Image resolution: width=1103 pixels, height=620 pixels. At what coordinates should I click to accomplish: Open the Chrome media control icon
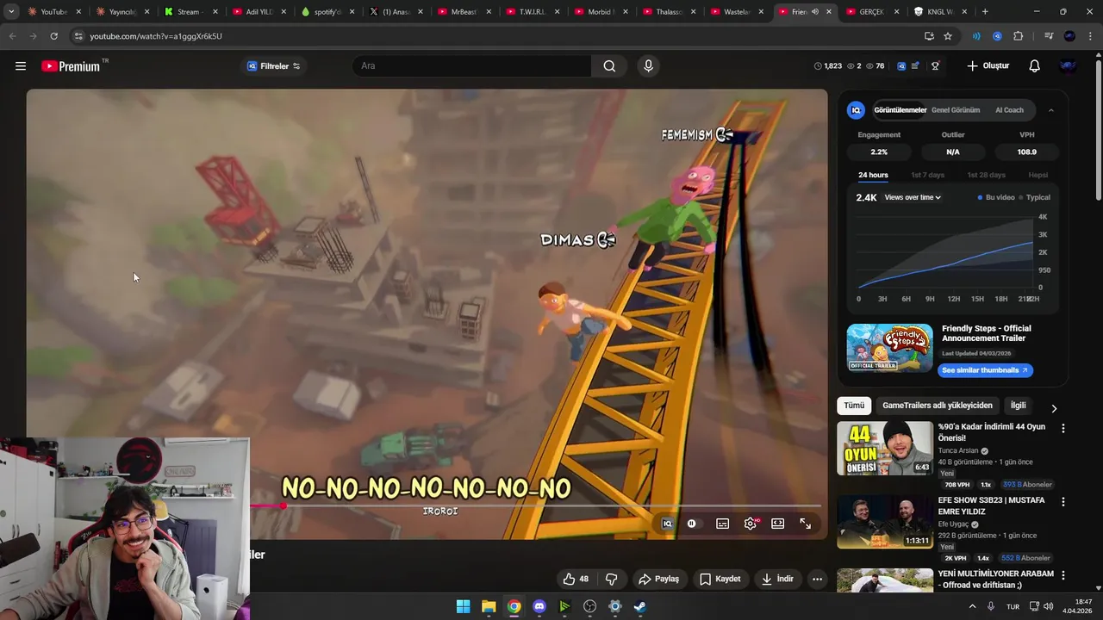(1049, 36)
